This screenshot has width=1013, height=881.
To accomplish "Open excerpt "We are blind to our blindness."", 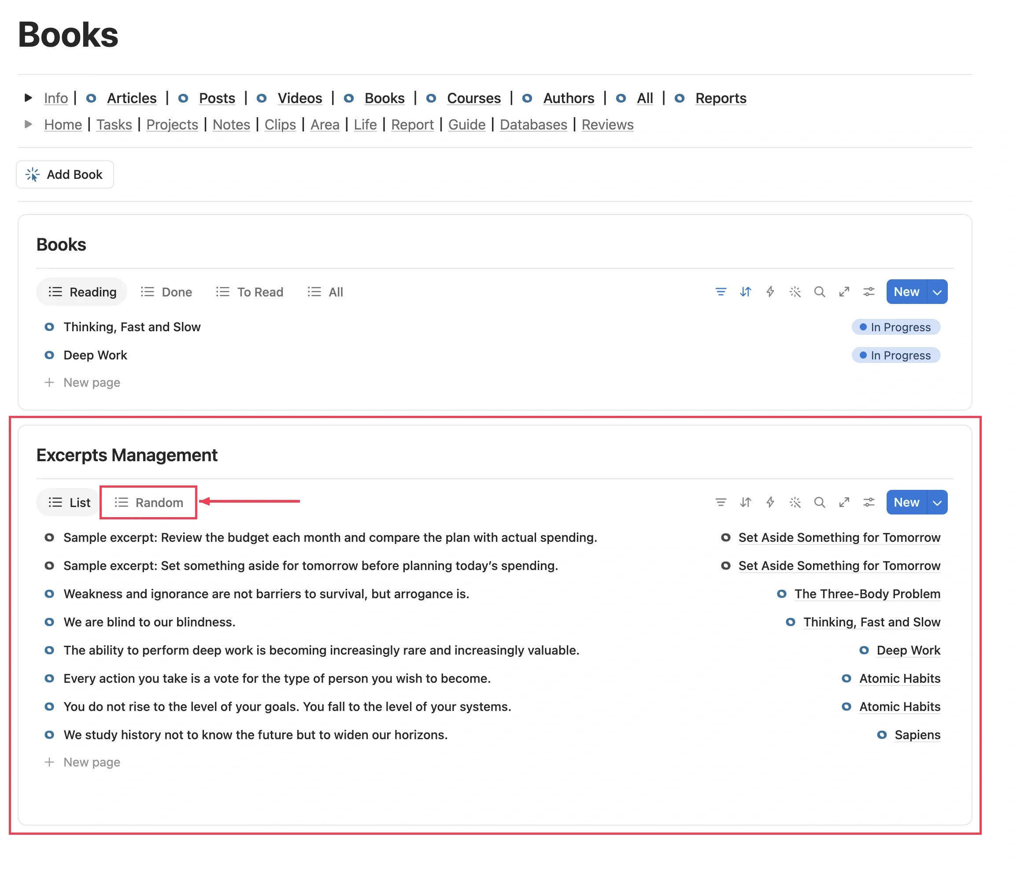I will click(149, 622).
